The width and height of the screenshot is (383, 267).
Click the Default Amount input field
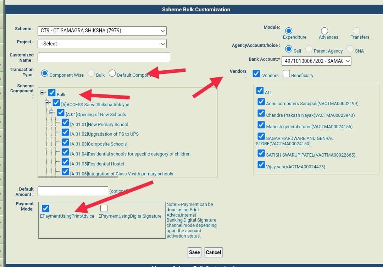click(x=72, y=191)
